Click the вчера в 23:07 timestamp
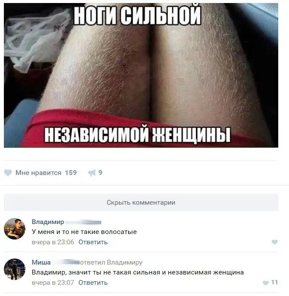Screen dimensions: 289x296 pyautogui.click(x=53, y=283)
